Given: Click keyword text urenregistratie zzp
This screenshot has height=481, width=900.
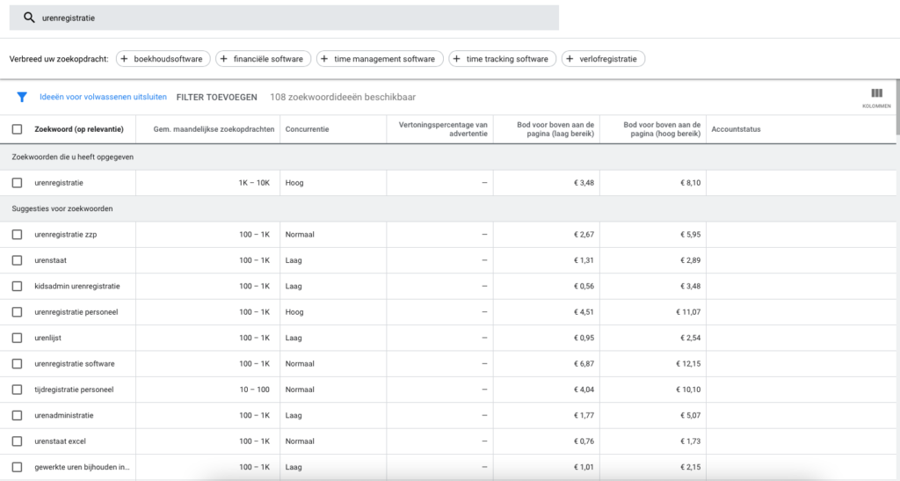Looking at the screenshot, I should tap(65, 234).
